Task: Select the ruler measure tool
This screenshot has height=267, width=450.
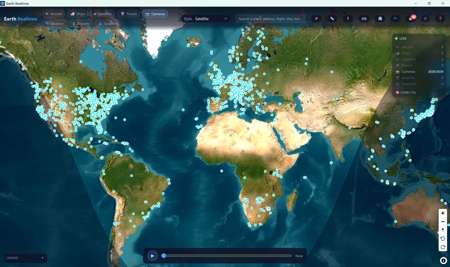Action: [332, 19]
